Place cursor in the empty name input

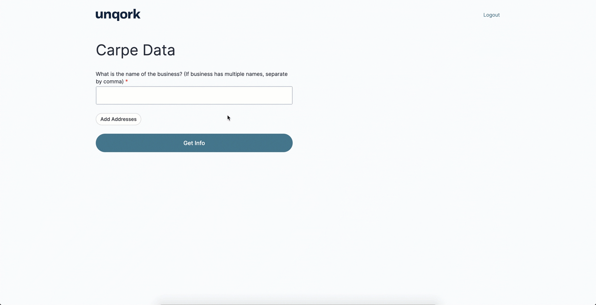pyautogui.click(x=194, y=95)
